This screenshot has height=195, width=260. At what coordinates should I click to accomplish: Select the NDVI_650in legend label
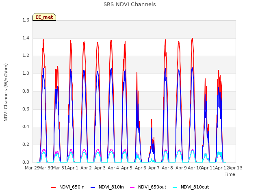72,187
